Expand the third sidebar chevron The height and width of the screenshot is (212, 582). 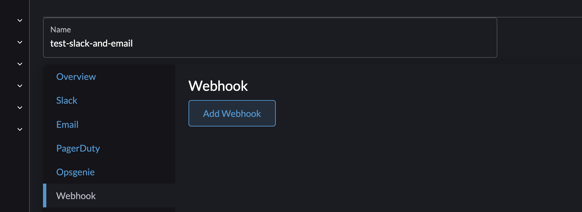tap(20, 64)
